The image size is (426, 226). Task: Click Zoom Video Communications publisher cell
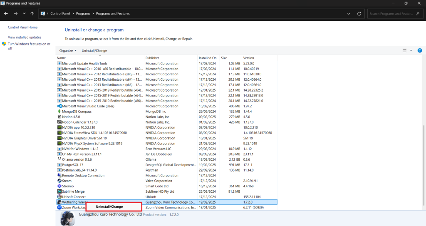tap(170, 208)
